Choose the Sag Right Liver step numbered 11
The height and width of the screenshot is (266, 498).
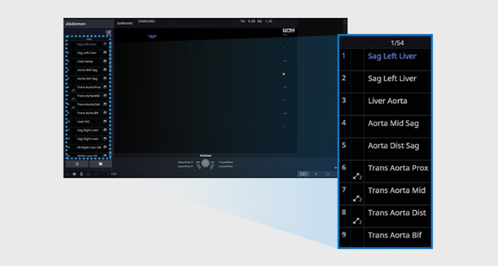[x=87, y=130]
